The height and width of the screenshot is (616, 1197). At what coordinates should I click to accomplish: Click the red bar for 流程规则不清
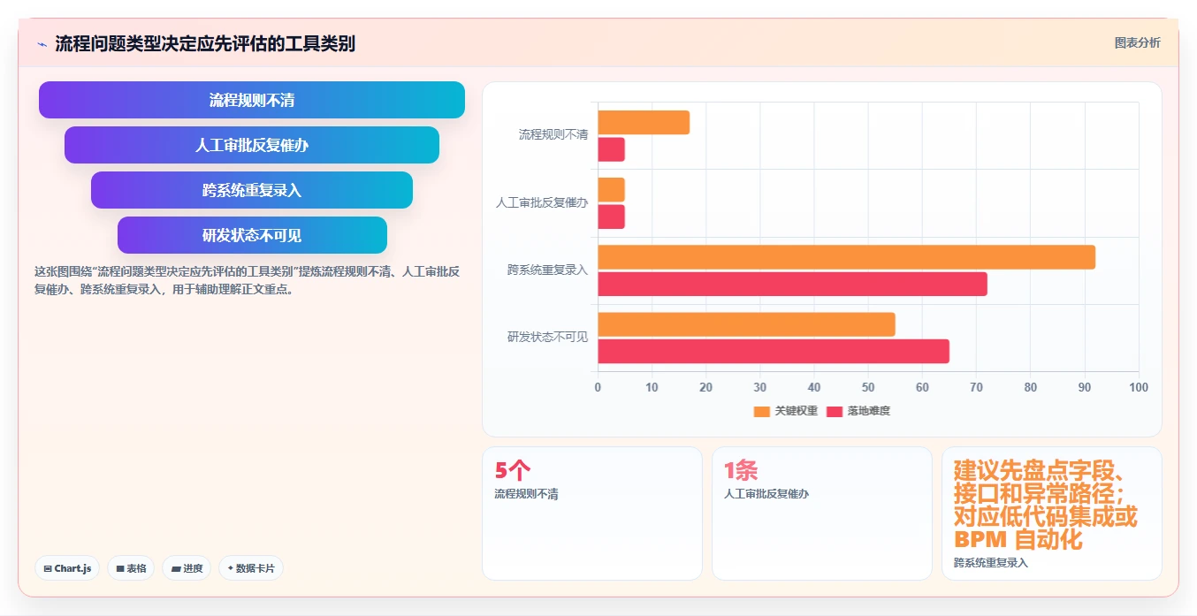612,149
